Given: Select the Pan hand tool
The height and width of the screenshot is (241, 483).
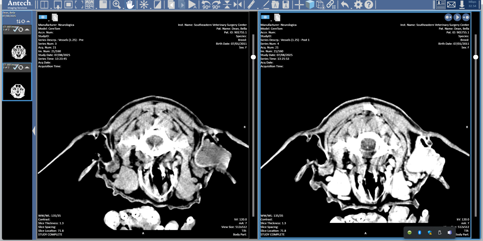Looking at the screenshot, I should point(130,5).
